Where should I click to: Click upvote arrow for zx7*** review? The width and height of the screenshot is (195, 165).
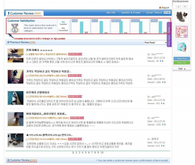pyautogui.click(x=163, y=125)
